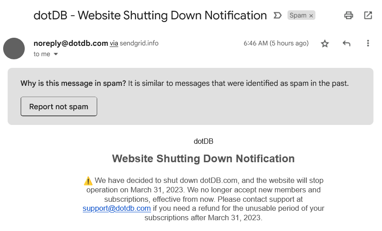This screenshot has width=382, height=231.
Task: Click the email subject line at the top
Action: [150, 15]
